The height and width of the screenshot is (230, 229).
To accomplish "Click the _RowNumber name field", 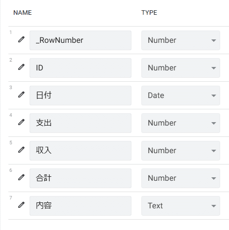I will pos(80,40).
